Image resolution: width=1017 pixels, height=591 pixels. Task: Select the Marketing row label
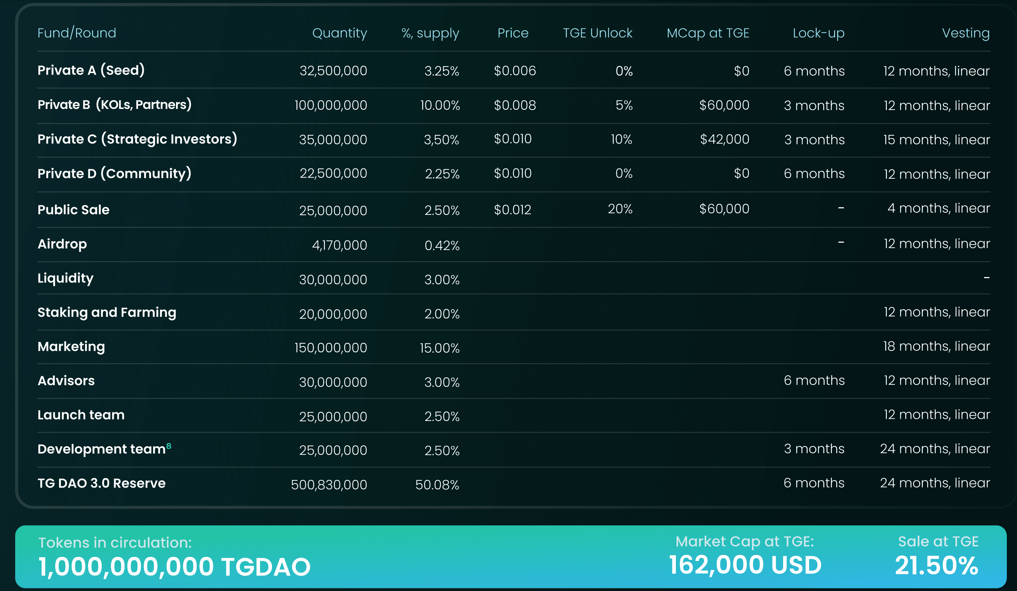tap(71, 347)
